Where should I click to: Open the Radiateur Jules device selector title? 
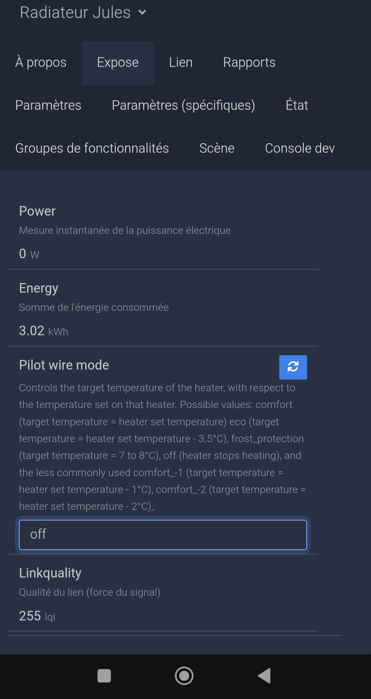tap(75, 13)
